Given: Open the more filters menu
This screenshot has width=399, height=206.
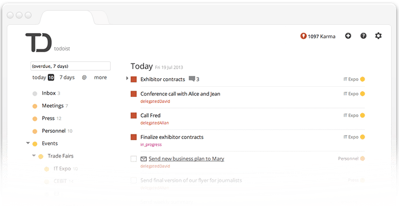Looking at the screenshot, I should (100, 78).
